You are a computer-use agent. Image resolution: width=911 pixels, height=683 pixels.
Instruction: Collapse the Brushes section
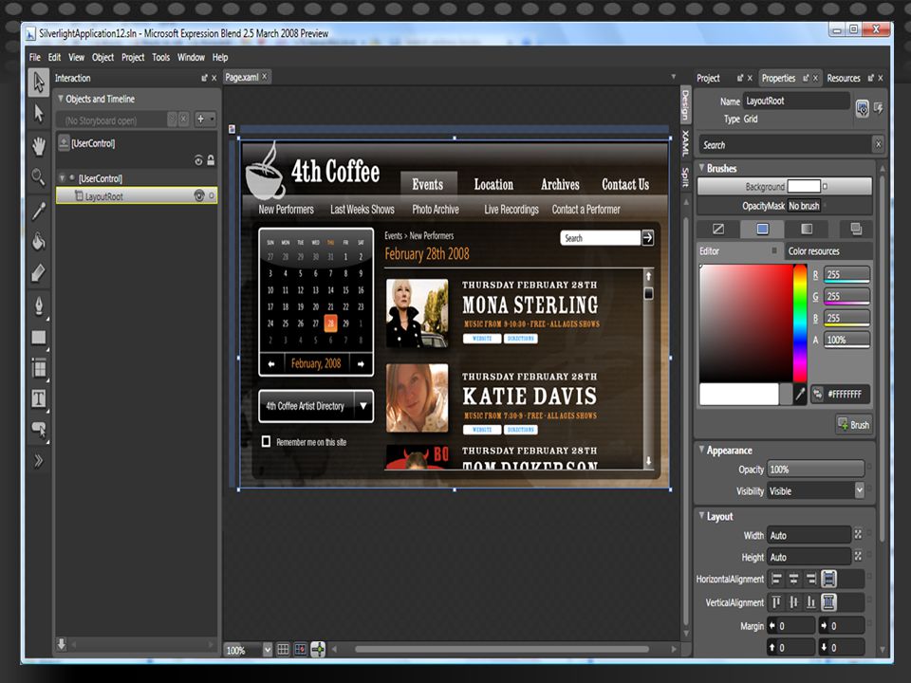click(x=701, y=168)
